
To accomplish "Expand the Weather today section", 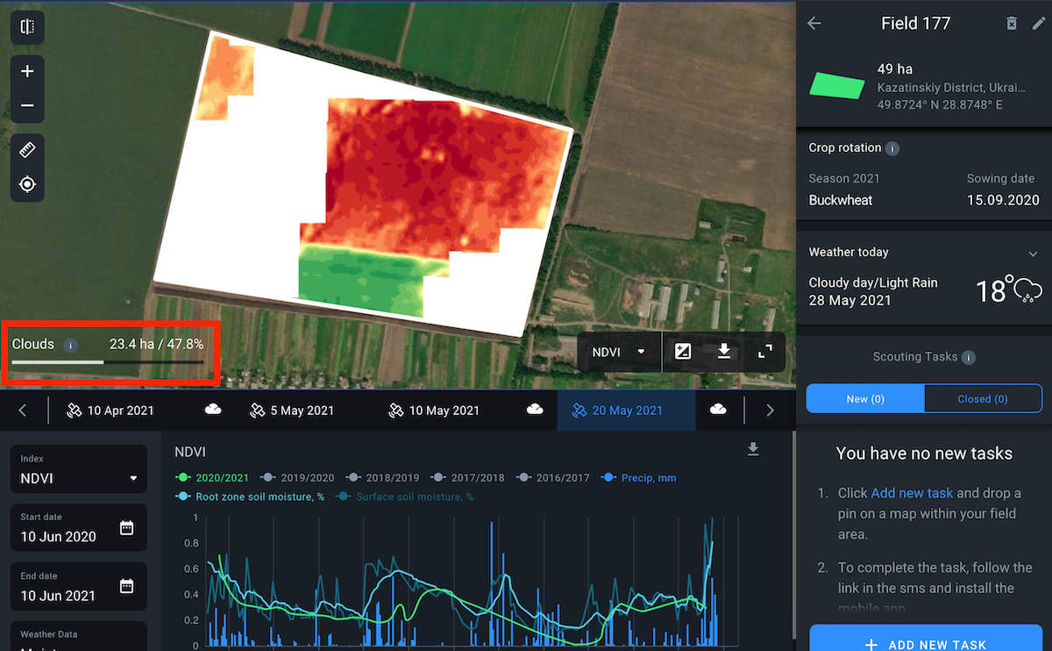I will [x=1033, y=253].
